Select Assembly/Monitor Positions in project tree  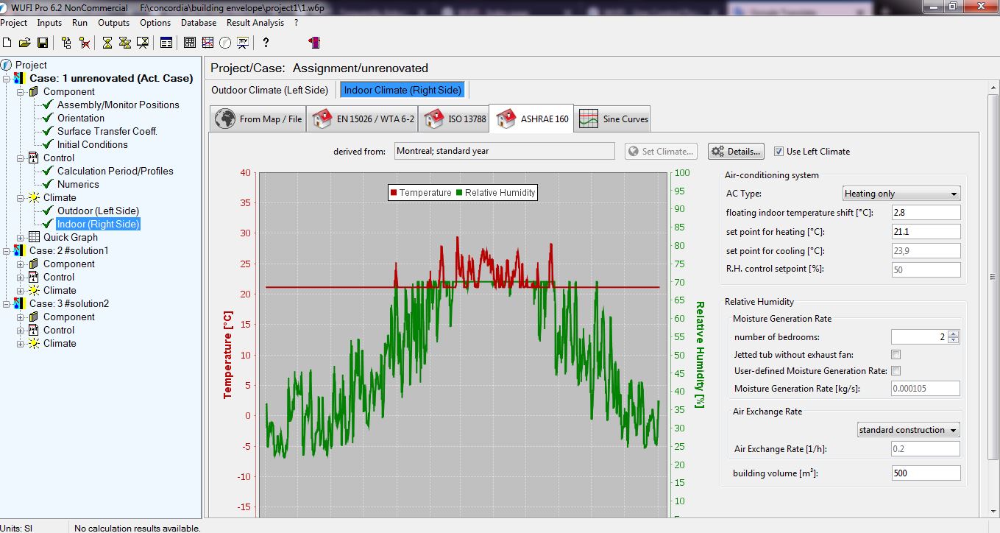(x=118, y=105)
